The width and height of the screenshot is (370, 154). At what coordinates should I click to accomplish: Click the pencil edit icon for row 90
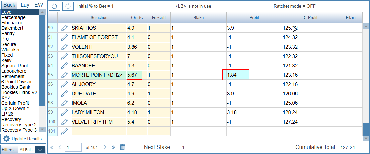64,28
